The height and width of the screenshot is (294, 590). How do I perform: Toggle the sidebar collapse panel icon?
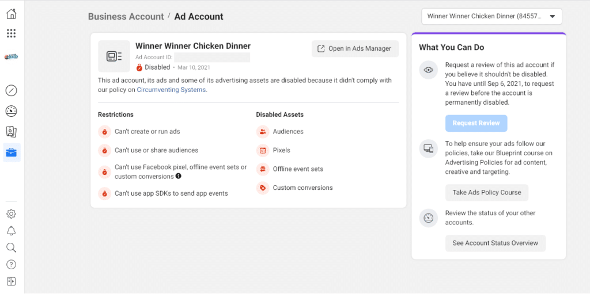[12, 281]
